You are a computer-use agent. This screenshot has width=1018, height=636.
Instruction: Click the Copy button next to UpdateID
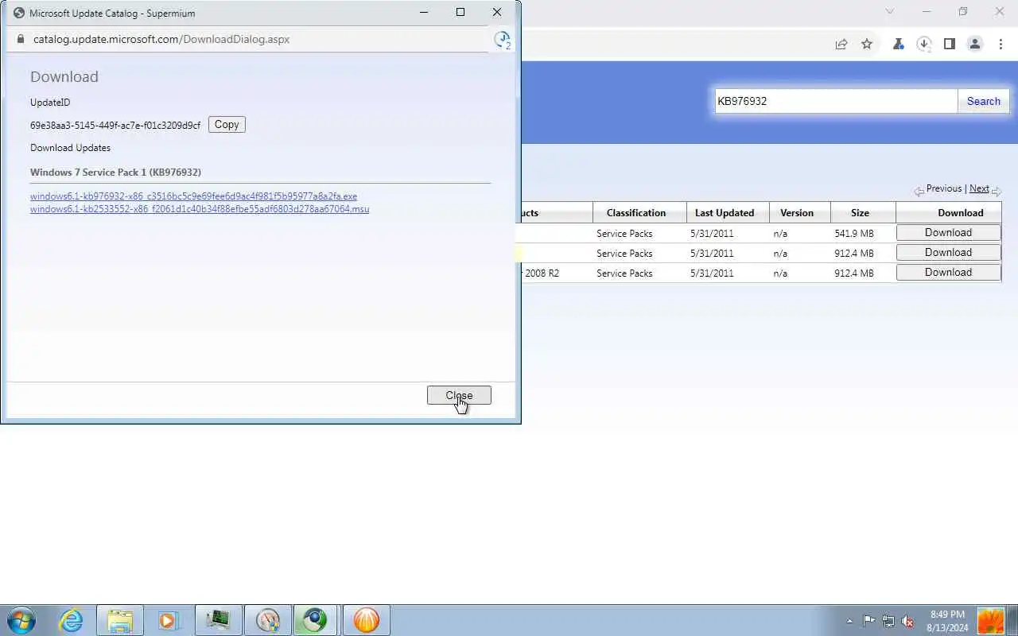click(227, 124)
